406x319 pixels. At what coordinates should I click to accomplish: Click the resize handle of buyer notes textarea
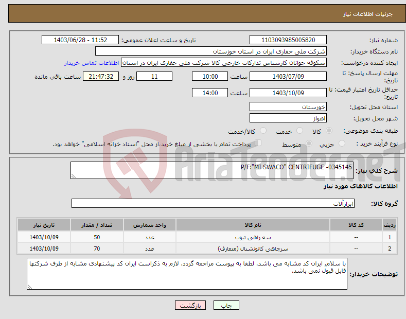click(x=30, y=287)
